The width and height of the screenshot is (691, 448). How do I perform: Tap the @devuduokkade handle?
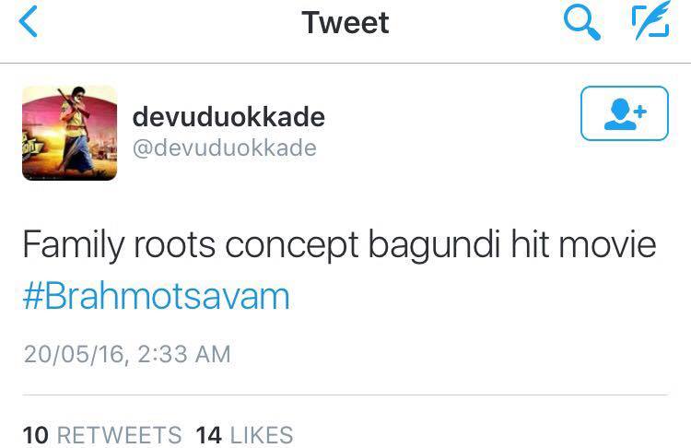click(x=224, y=147)
